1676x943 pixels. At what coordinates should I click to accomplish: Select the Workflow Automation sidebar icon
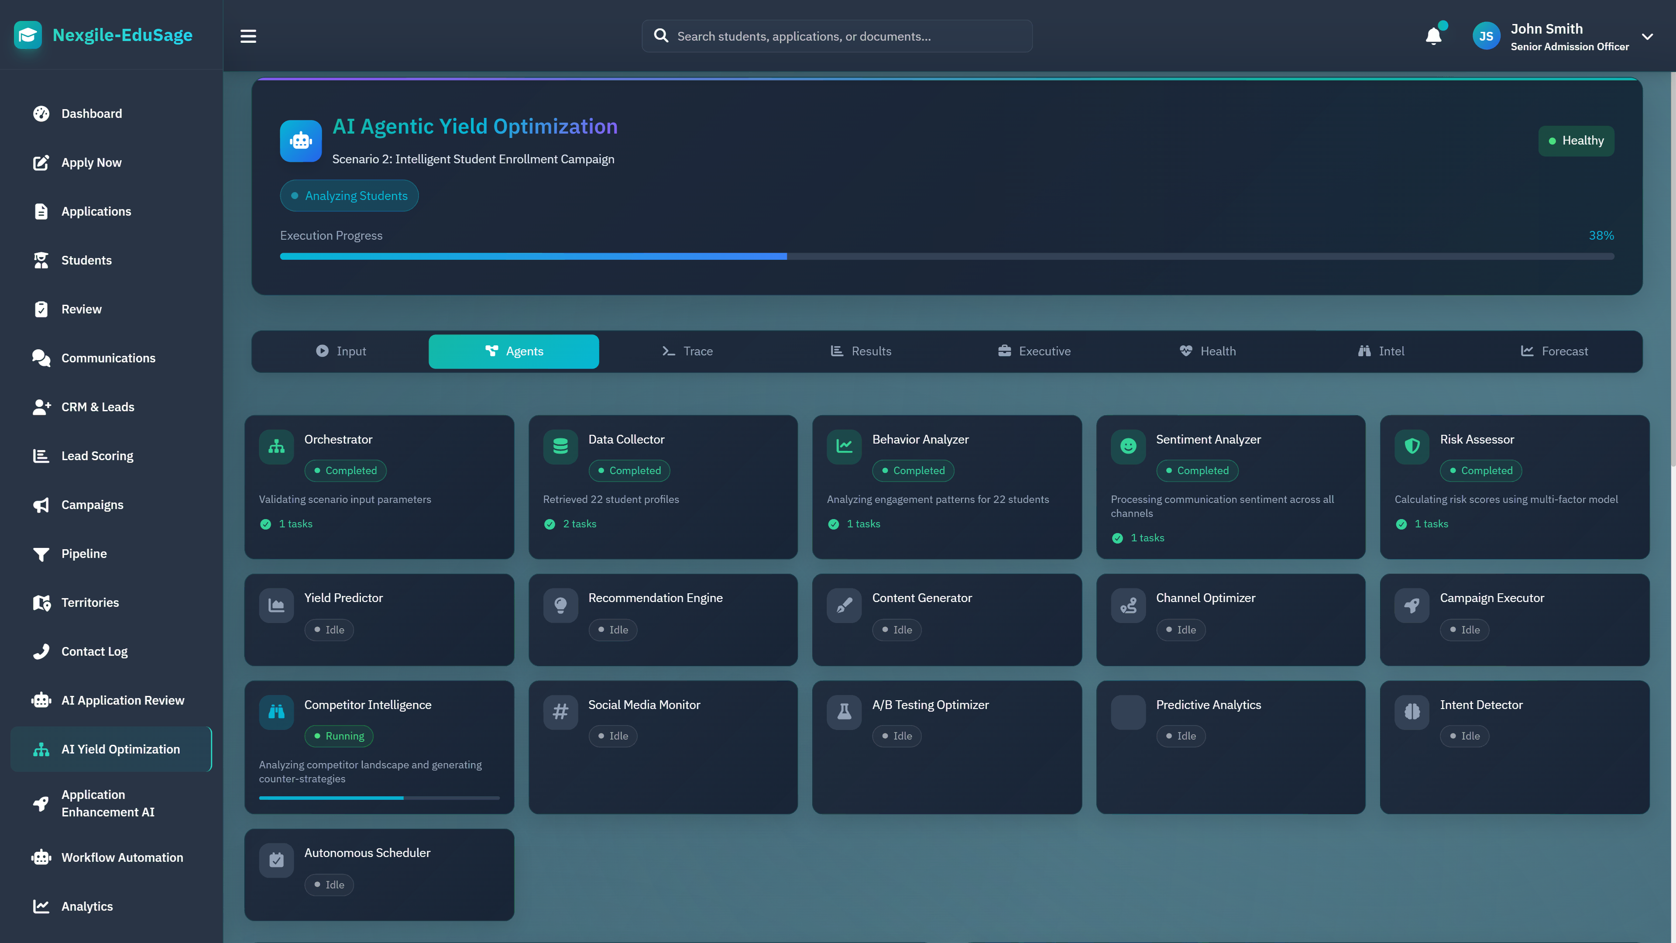[x=41, y=857]
